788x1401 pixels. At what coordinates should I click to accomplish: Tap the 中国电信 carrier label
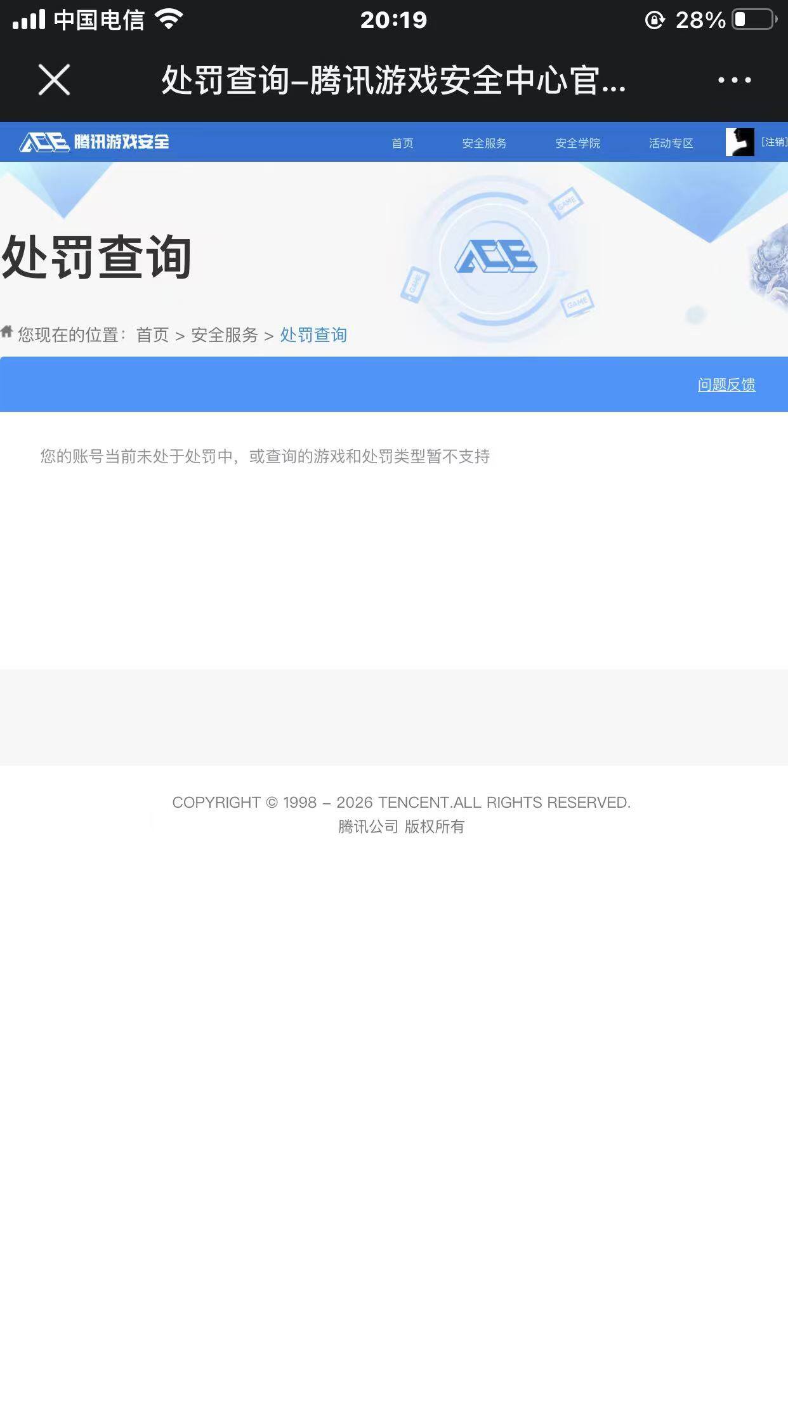click(99, 20)
